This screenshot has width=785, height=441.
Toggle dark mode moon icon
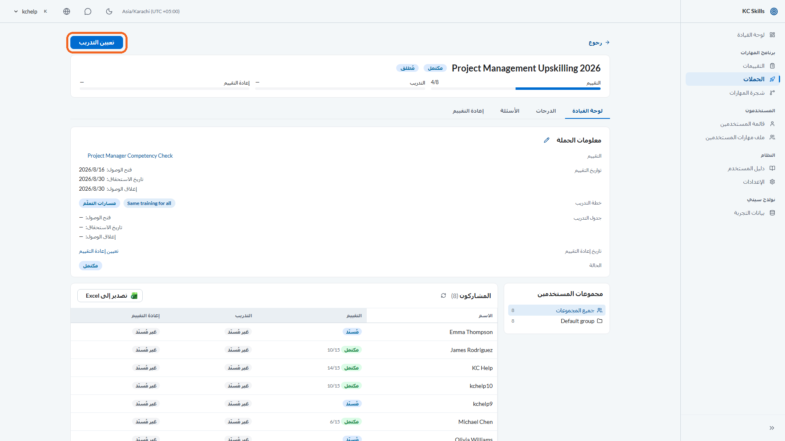tap(109, 11)
